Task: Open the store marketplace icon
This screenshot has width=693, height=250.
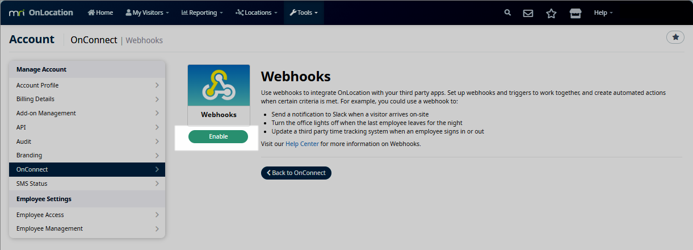Action: [575, 13]
